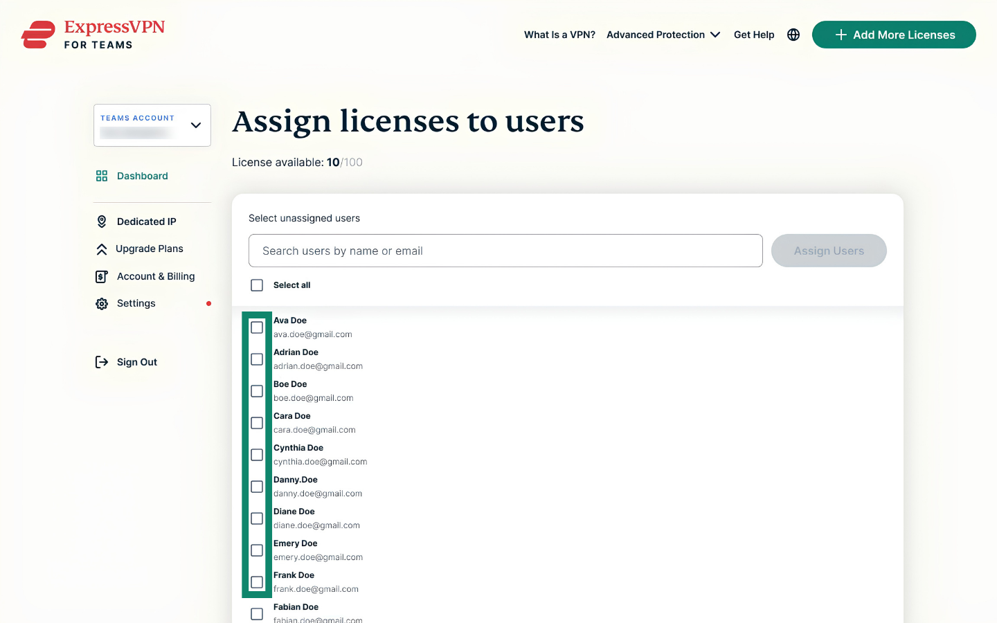Click the License available count text
This screenshot has width=997, height=623.
[297, 162]
